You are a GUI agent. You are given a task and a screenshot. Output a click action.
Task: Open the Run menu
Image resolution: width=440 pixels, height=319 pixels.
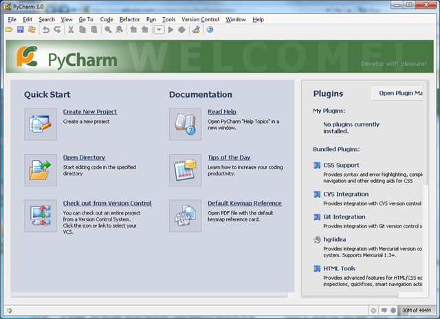(151, 19)
